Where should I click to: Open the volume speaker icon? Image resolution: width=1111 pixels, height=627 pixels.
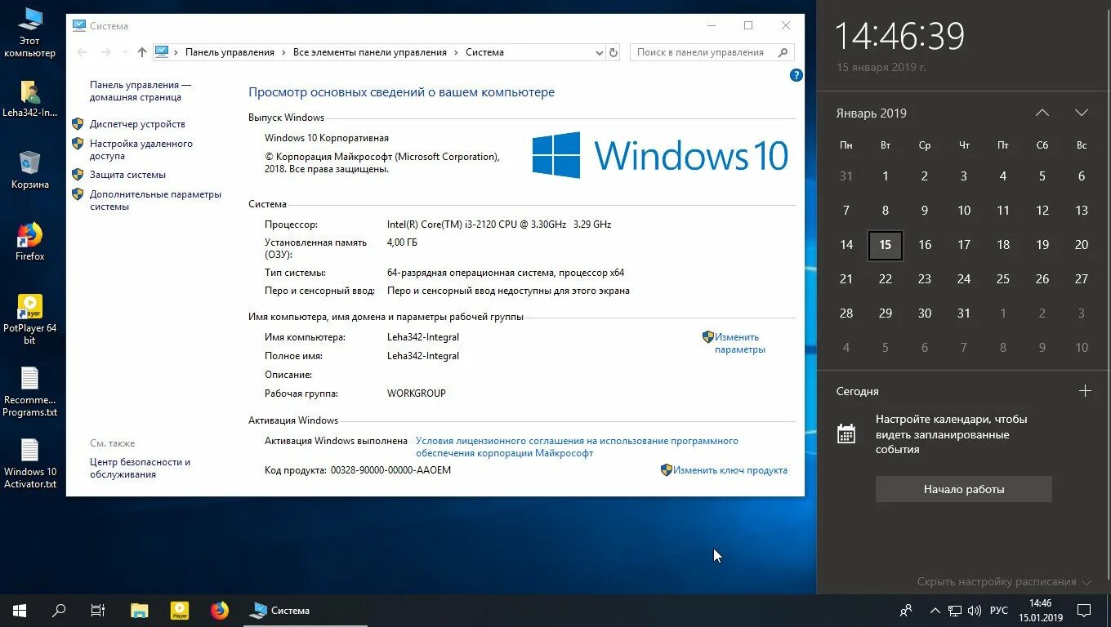[x=975, y=611]
